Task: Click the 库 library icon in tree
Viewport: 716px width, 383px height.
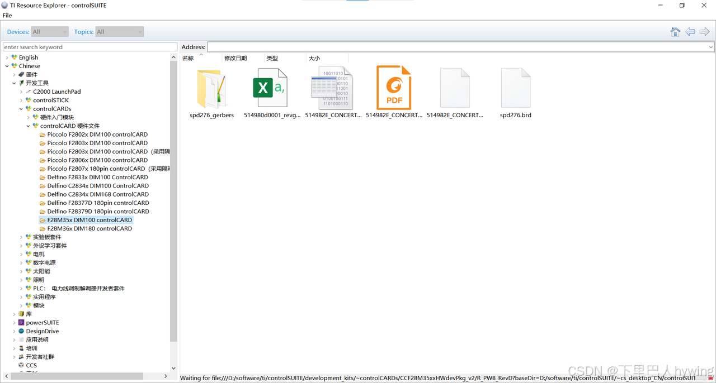Action: point(21,314)
